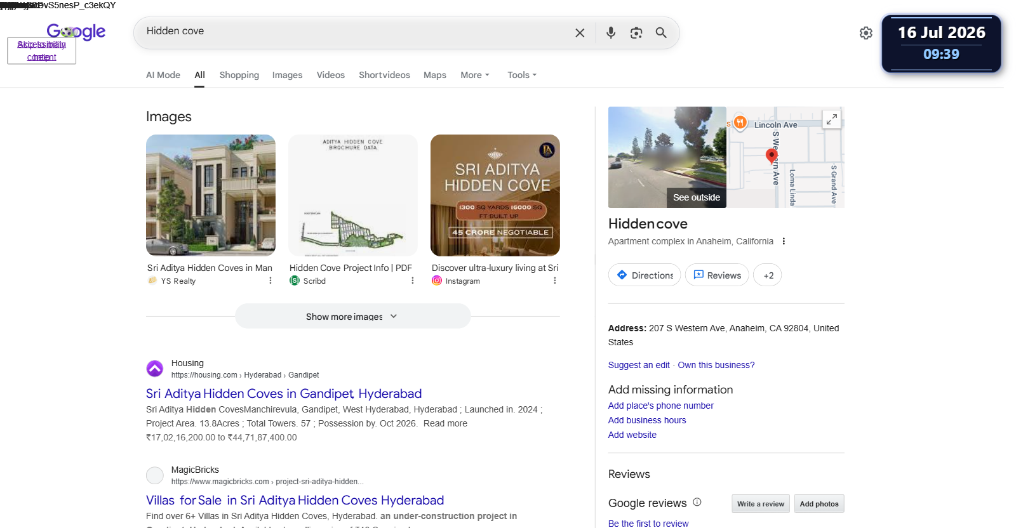Open Sri Aditya Hidden Coves house thumbnail
This screenshot has height=528, width=1016.
[211, 195]
